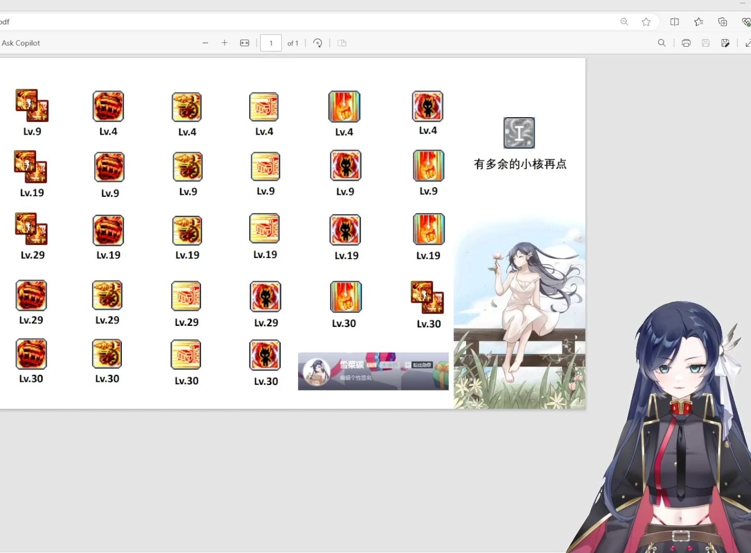Screen dimensions: 751x553
Task: Select the red fanged-mouth skill icon above Lv.4
Action: [x=108, y=106]
